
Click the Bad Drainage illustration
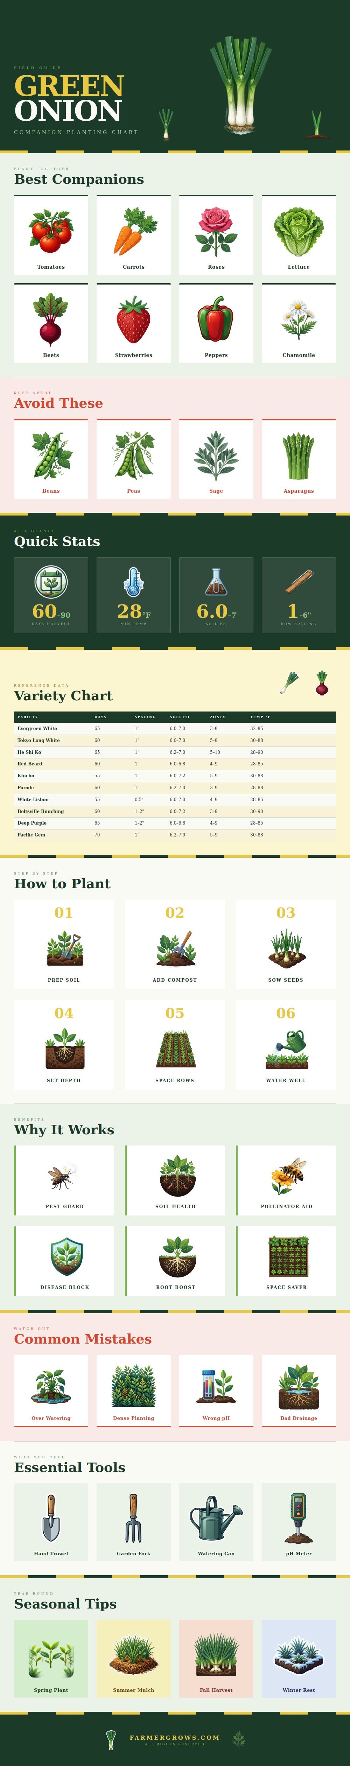299,1387
